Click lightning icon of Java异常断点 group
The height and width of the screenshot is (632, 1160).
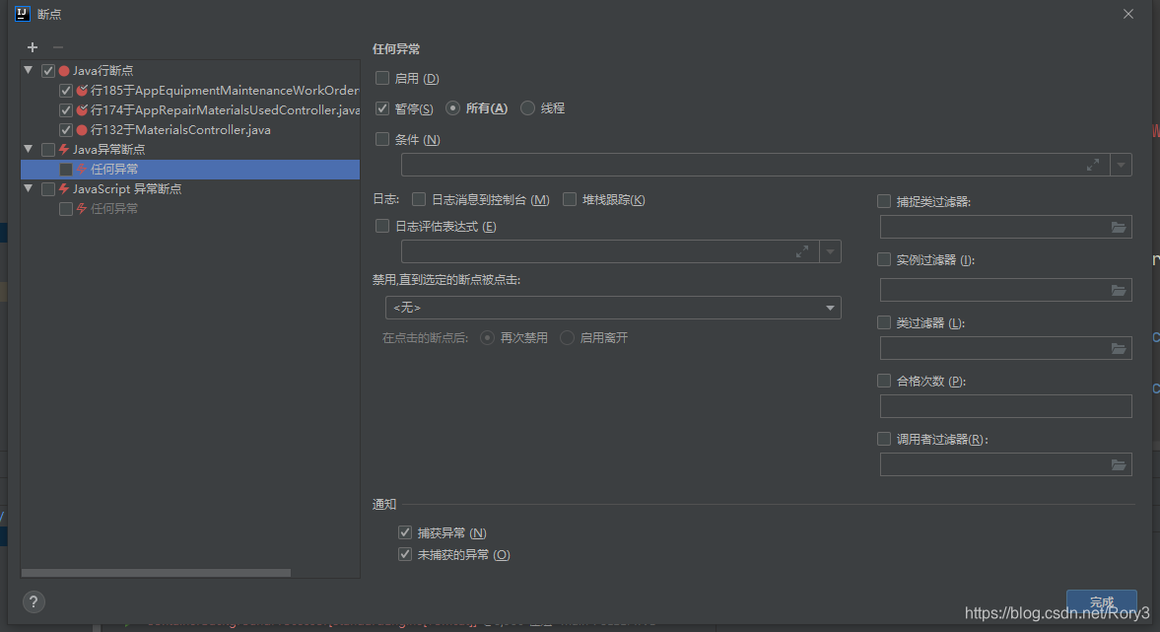64,150
